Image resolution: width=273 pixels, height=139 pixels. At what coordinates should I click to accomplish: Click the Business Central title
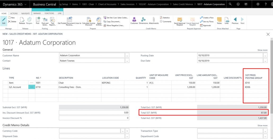(x=45, y=4)
